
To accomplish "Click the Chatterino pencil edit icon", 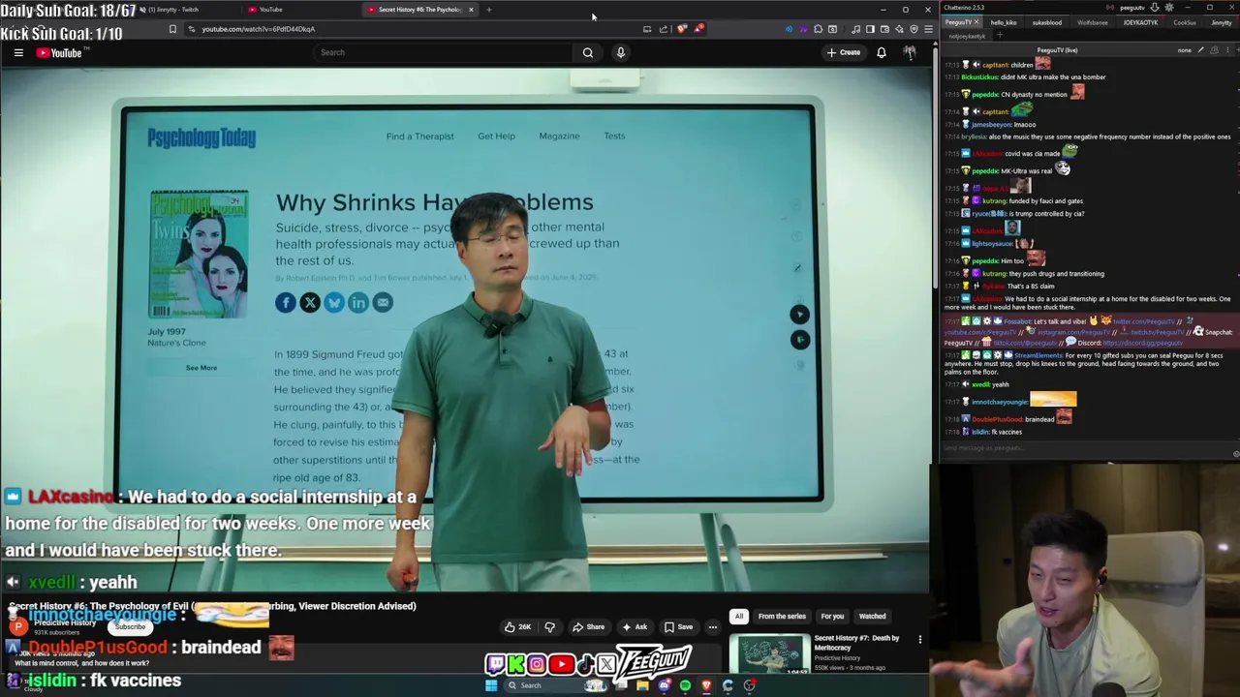I will click(1201, 50).
